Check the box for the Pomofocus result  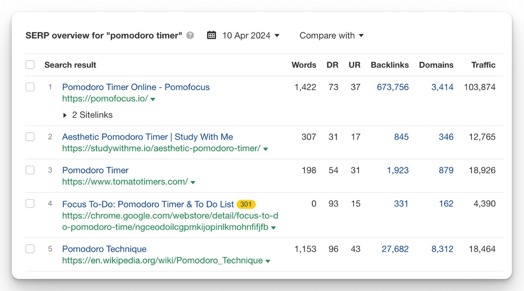point(30,87)
